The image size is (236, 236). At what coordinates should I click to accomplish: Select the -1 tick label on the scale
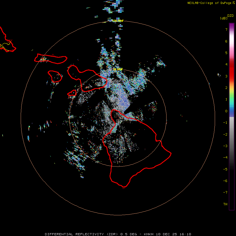tap(225, 123)
